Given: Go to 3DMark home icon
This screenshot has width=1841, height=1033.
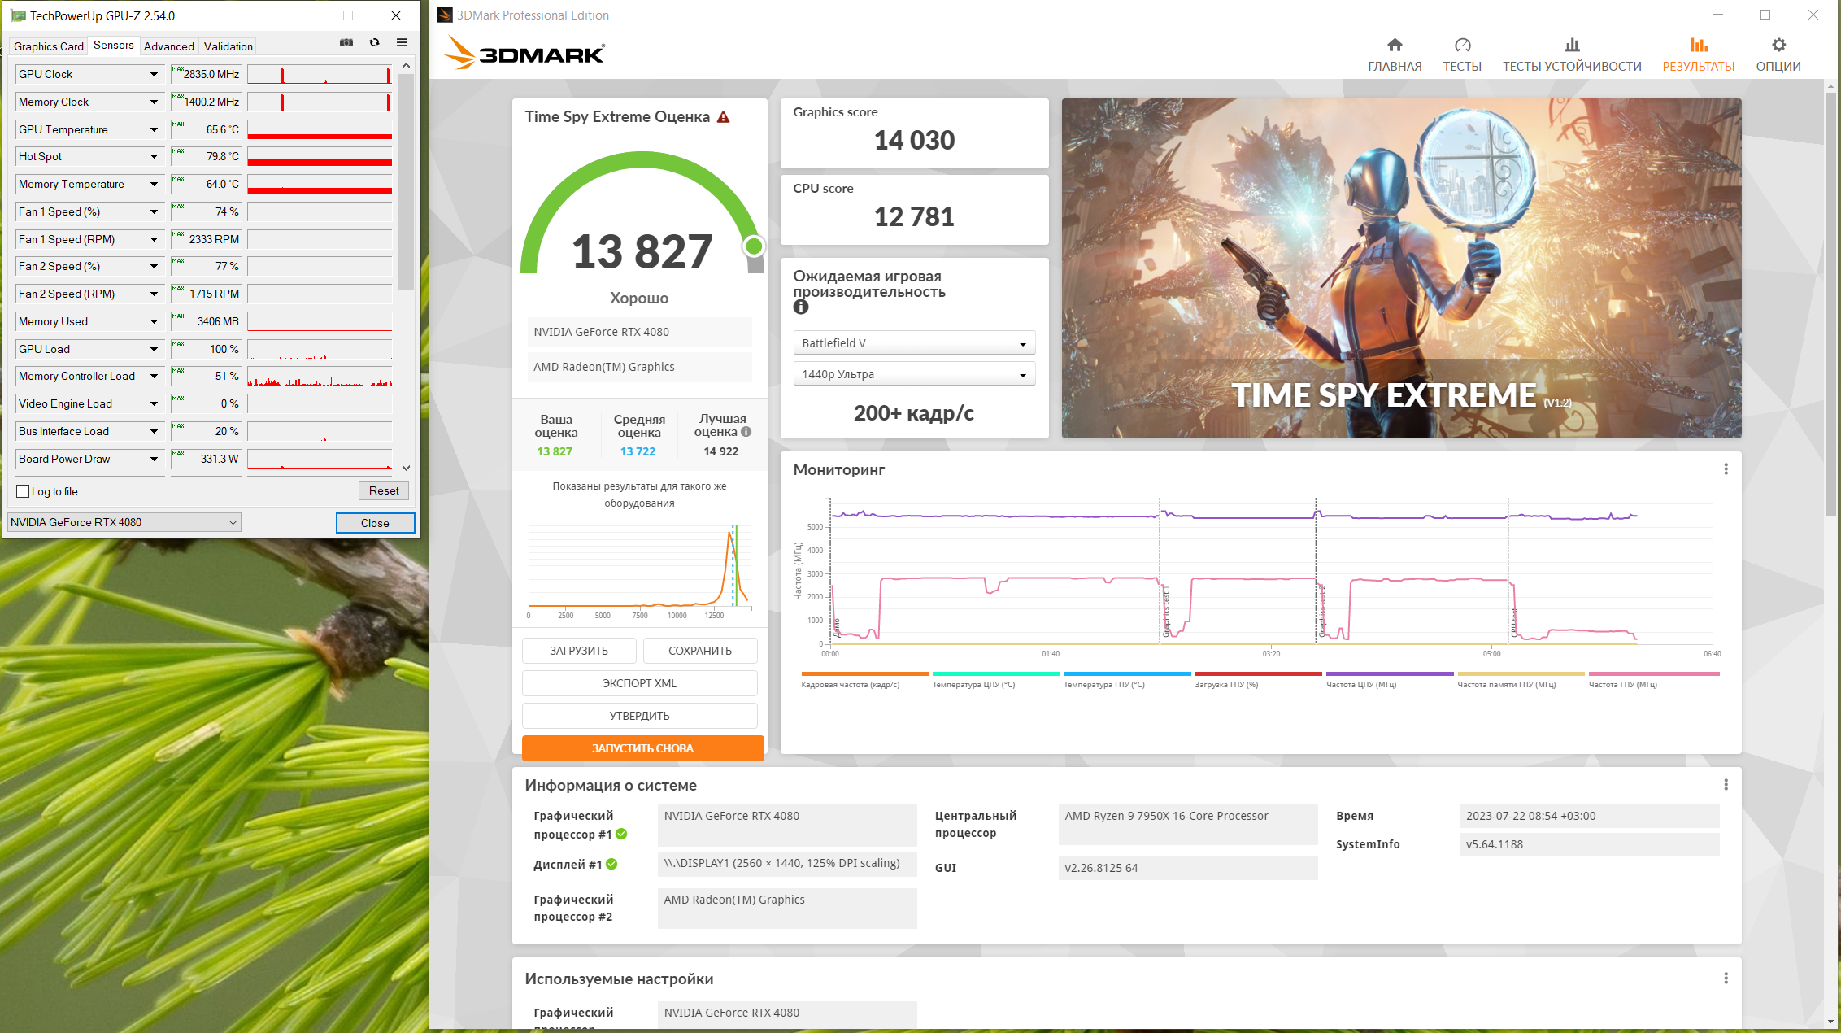Looking at the screenshot, I should click(1395, 46).
